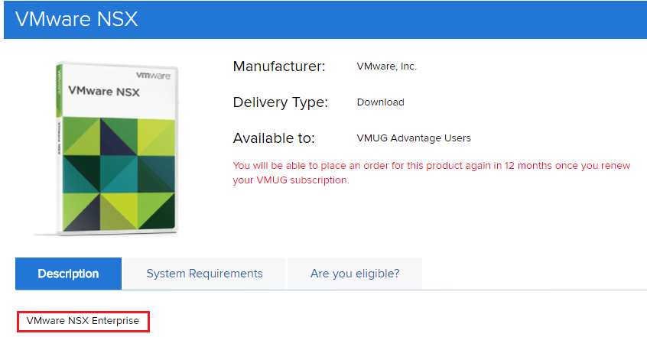Click the red order renewal notice first line
This screenshot has width=647, height=337.
coord(432,165)
